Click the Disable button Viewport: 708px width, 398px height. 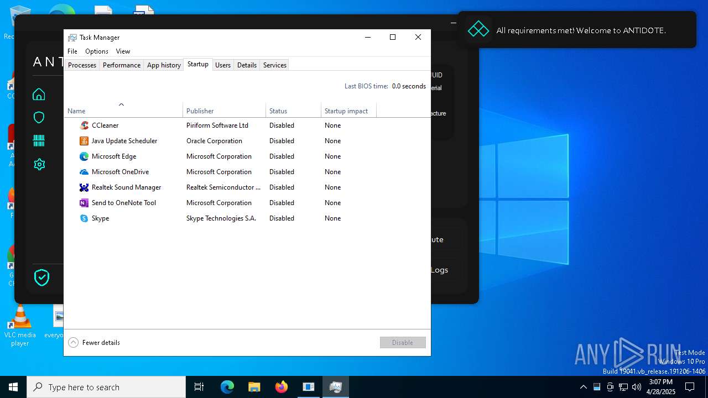[x=403, y=343]
